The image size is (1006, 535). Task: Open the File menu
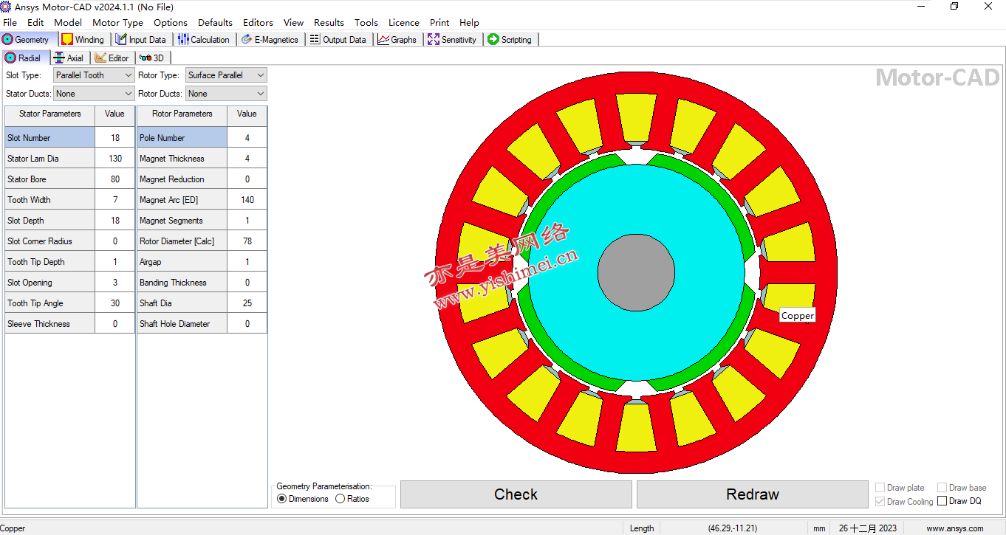(x=10, y=23)
